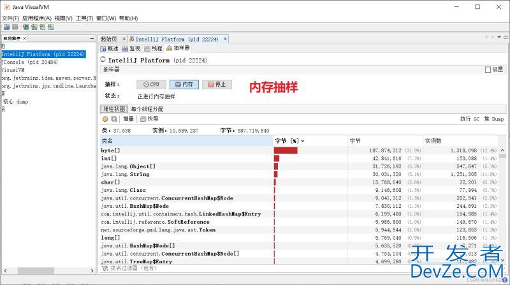Select the net.sourceforge.pmd.lang.java.ast.Token row
Screen dimensions: 510x285
coord(298,230)
